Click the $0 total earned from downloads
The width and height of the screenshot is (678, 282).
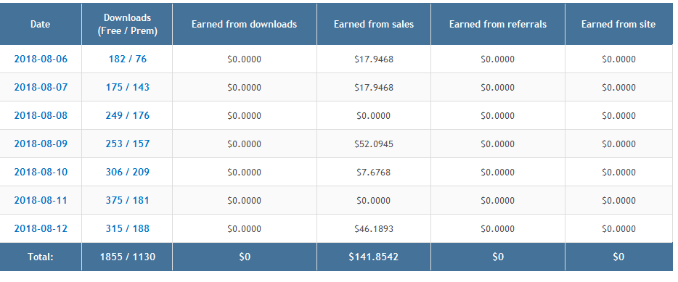pos(245,257)
